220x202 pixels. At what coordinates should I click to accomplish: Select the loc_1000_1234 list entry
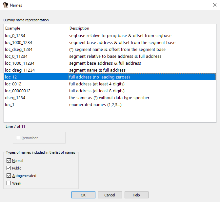(110, 42)
